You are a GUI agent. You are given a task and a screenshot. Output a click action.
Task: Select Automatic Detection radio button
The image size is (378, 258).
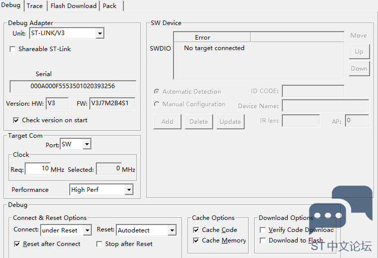tap(156, 92)
